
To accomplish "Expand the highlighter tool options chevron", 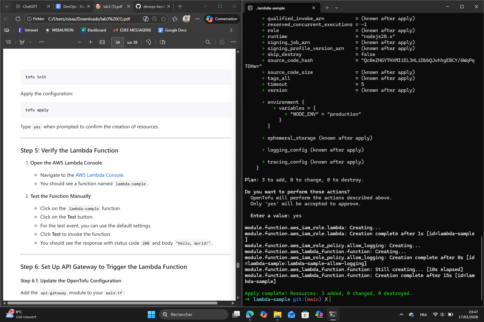I will click(x=30, y=42).
